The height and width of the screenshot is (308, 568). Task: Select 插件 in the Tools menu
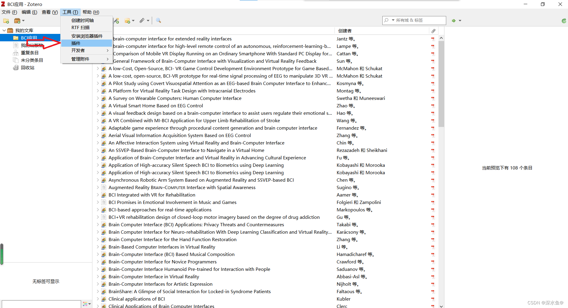tap(86, 43)
